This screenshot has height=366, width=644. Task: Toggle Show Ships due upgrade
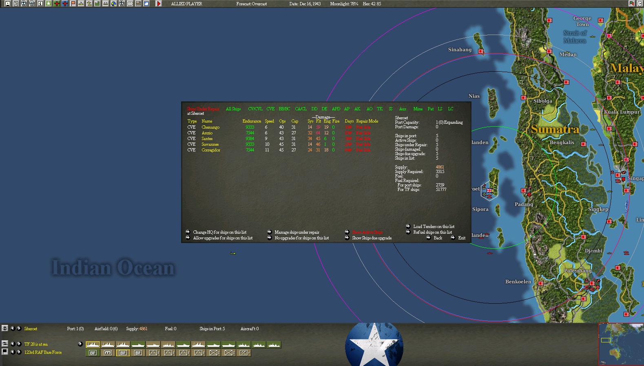click(372, 238)
